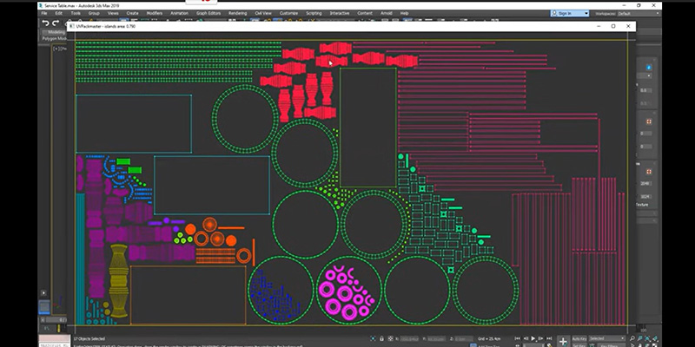Click the lower orange lifebuoy icon
This screenshot has height=347, width=695.
click(649, 171)
